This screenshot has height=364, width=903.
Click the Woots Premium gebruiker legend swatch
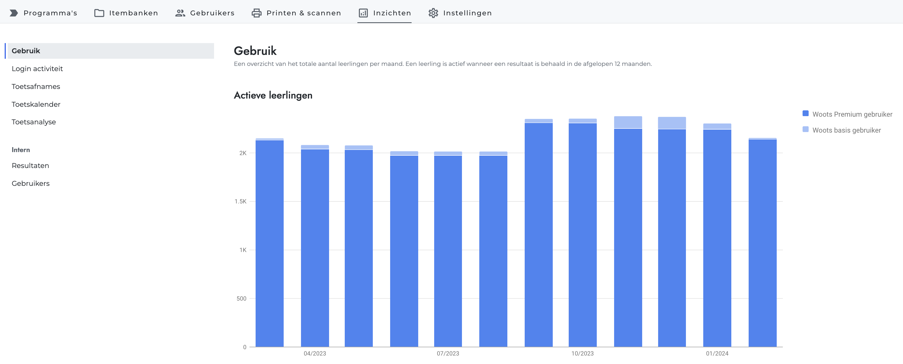click(806, 114)
